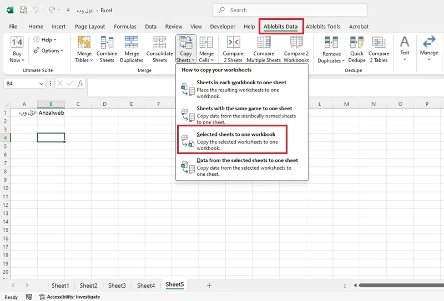
Task: Click the Sheet5 tab
Action: tap(175, 285)
